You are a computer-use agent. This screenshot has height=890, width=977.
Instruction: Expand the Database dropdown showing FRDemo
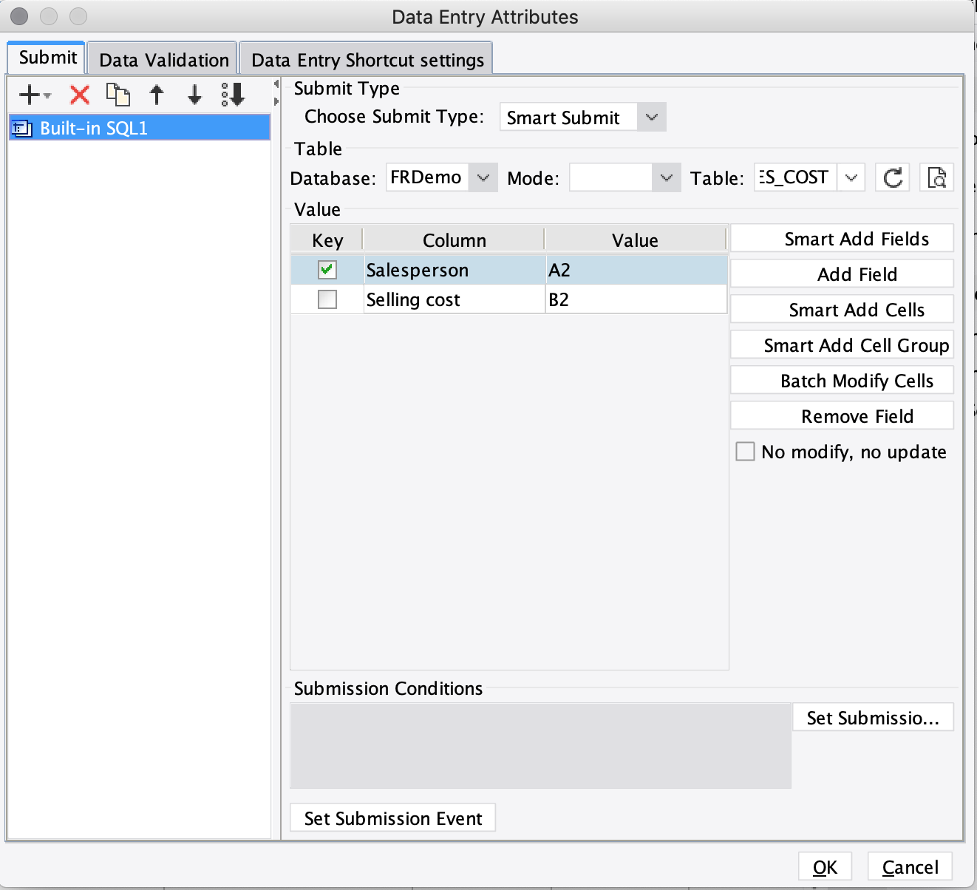pyautogui.click(x=442, y=177)
